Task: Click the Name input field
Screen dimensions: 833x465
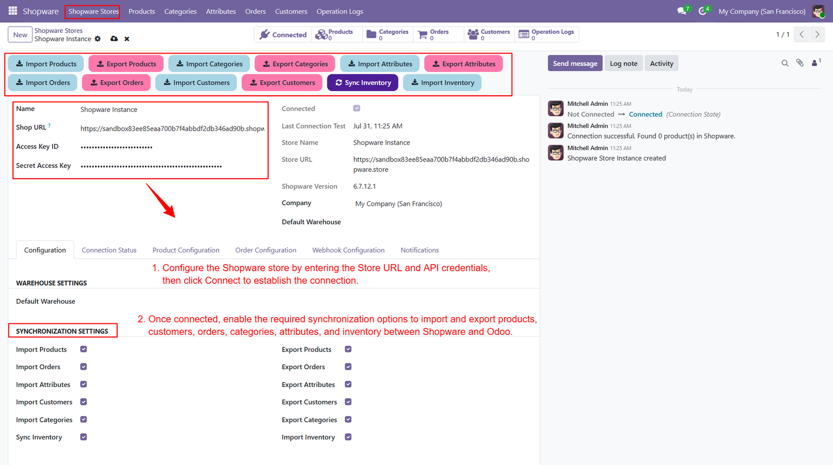Action: point(172,110)
